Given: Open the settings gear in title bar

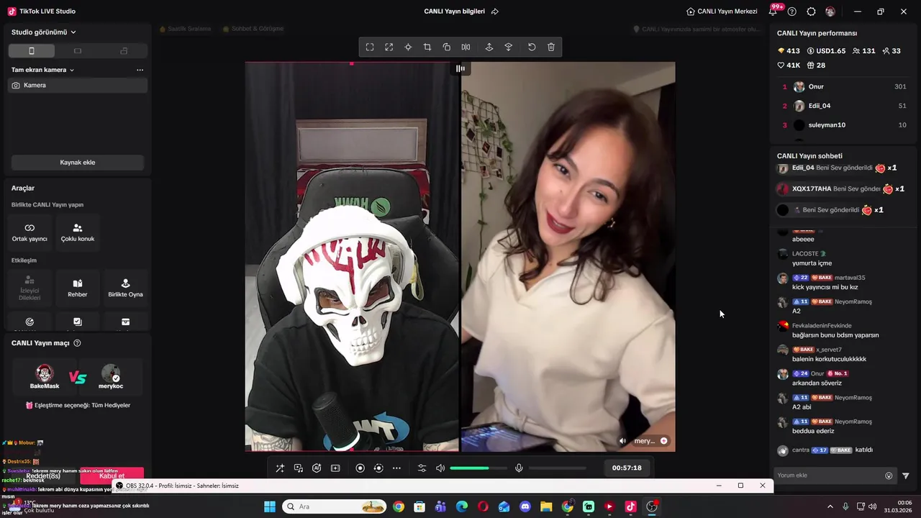Looking at the screenshot, I should coord(812,12).
